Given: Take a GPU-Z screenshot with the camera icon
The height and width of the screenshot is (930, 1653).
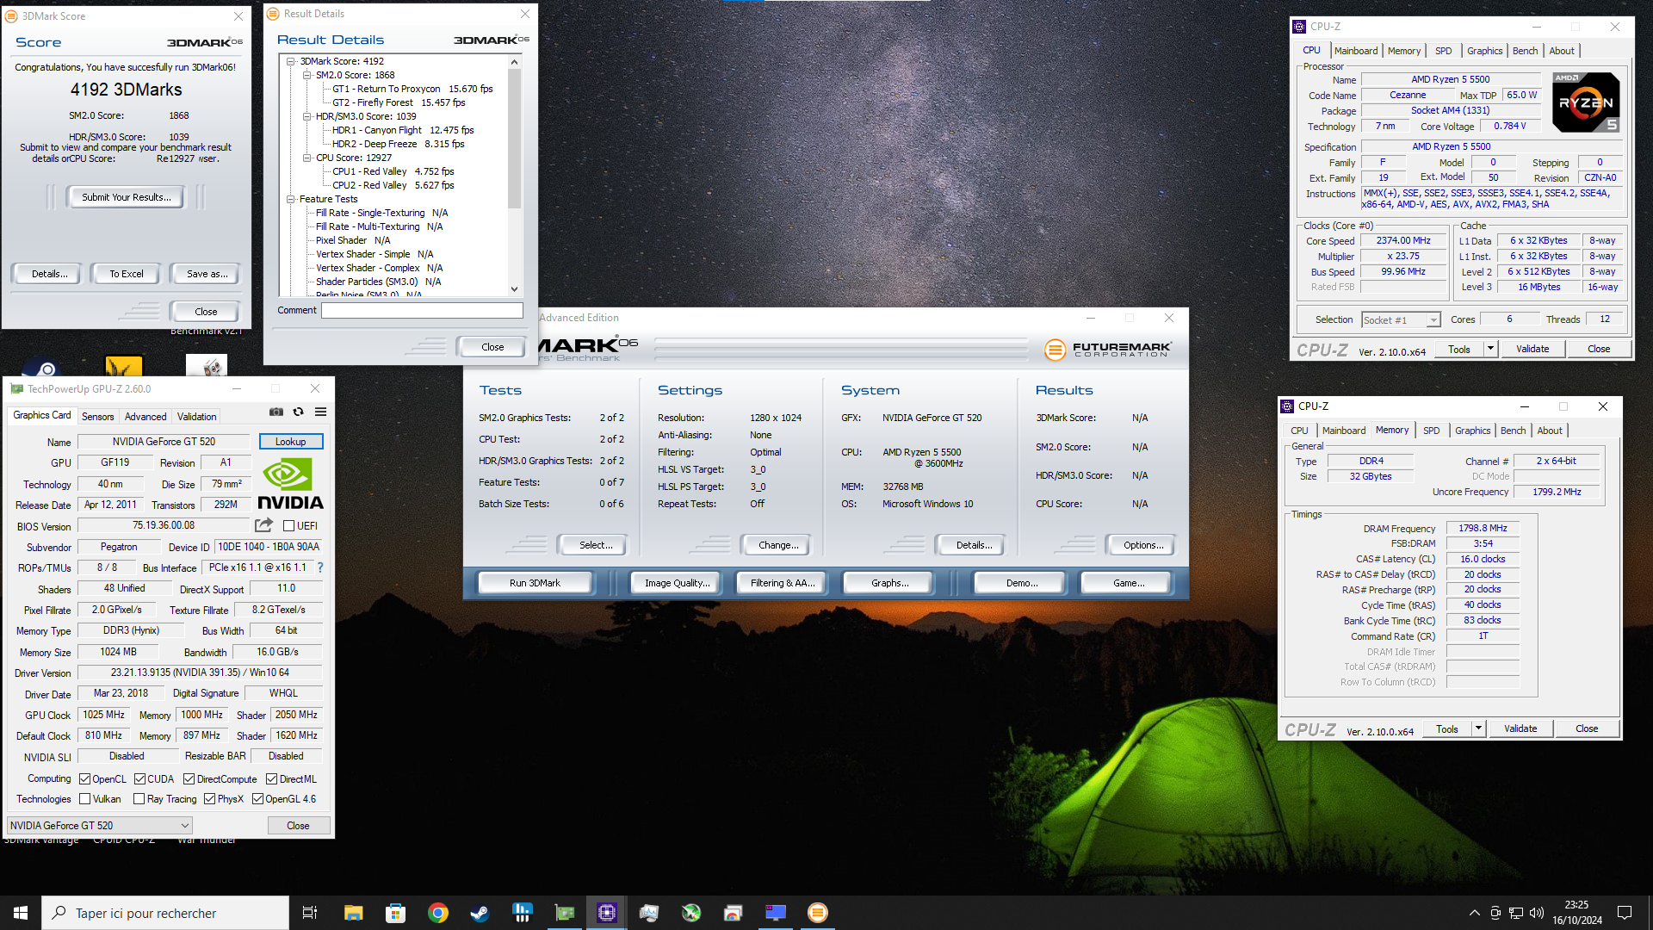Looking at the screenshot, I should [276, 412].
